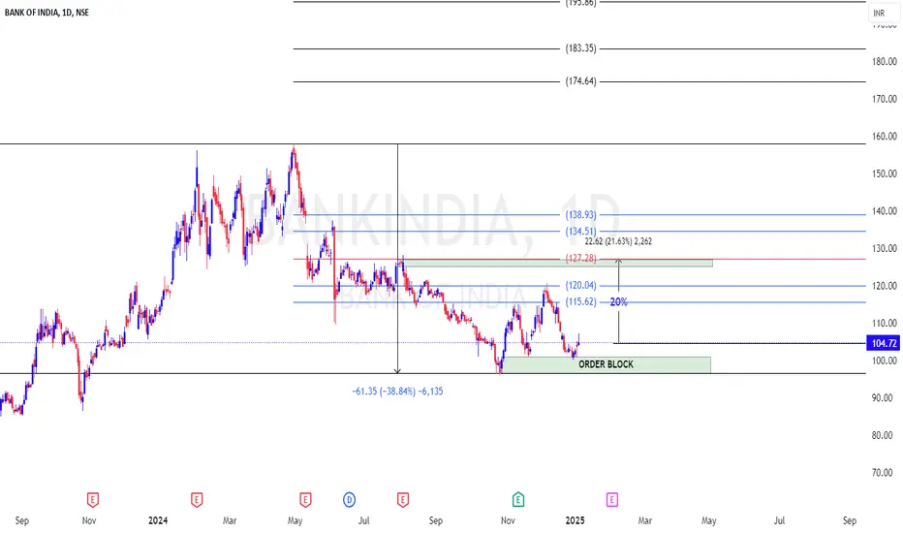Click the 2025 year label on time axis
The image size is (903, 533).
pos(575,520)
